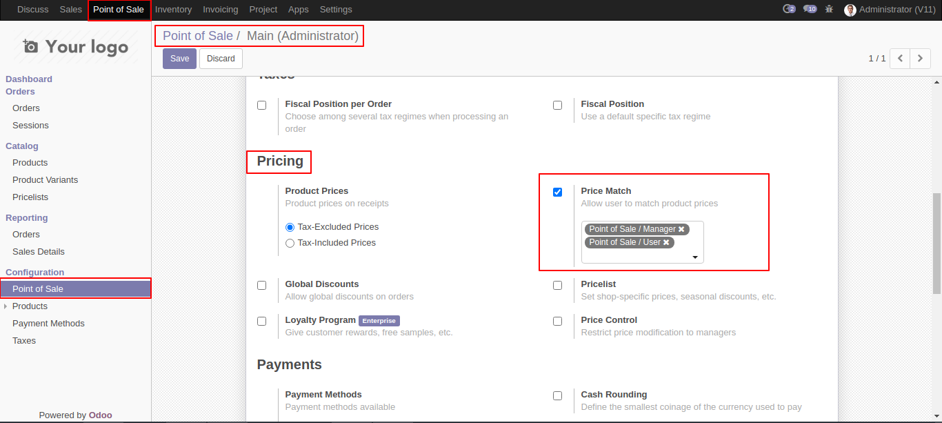Click the vertical page scrollbar
This screenshot has height=423, width=942.
click(936, 242)
